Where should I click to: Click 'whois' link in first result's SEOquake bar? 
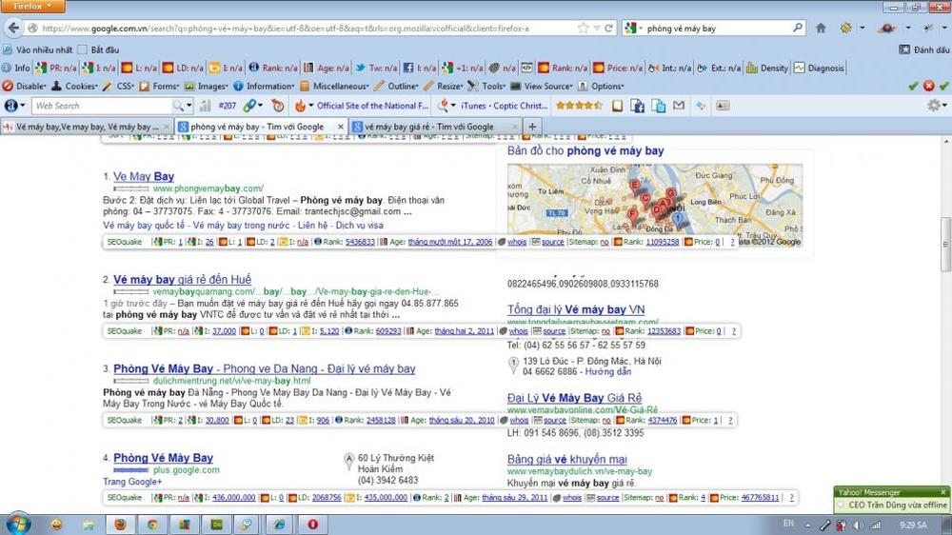pyautogui.click(x=517, y=242)
